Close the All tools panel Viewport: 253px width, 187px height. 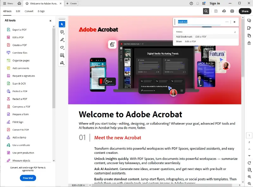(x=50, y=21)
